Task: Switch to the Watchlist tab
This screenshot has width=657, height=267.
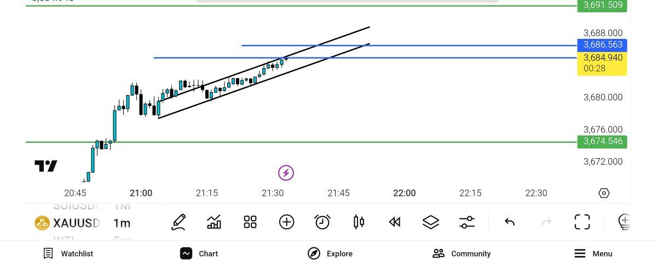Action: coord(68,253)
